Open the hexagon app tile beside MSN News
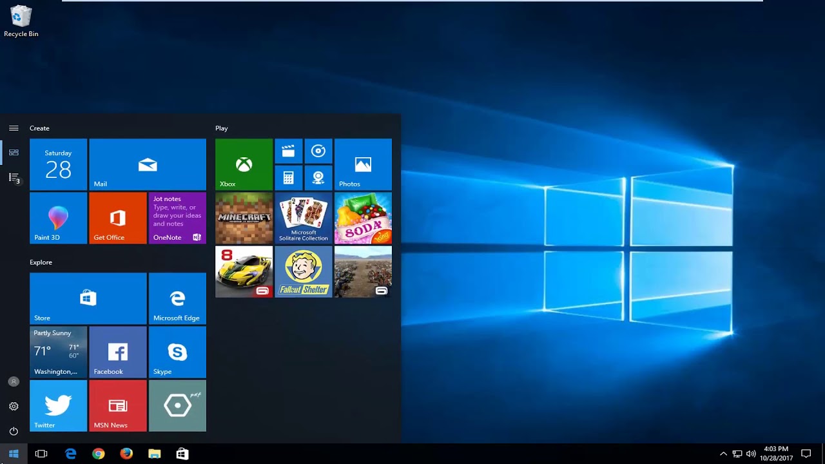 point(177,405)
